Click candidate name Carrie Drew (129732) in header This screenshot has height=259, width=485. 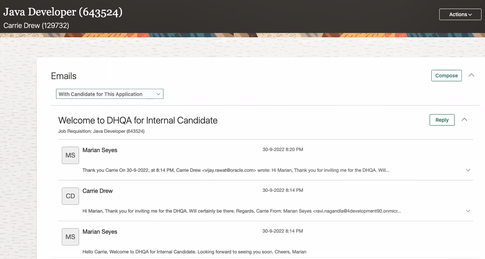click(36, 25)
